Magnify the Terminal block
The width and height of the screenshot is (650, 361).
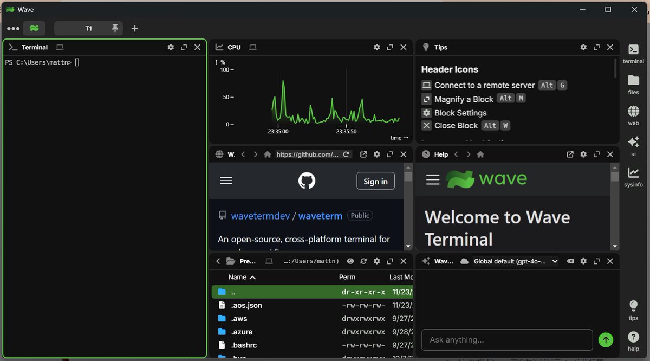point(184,47)
